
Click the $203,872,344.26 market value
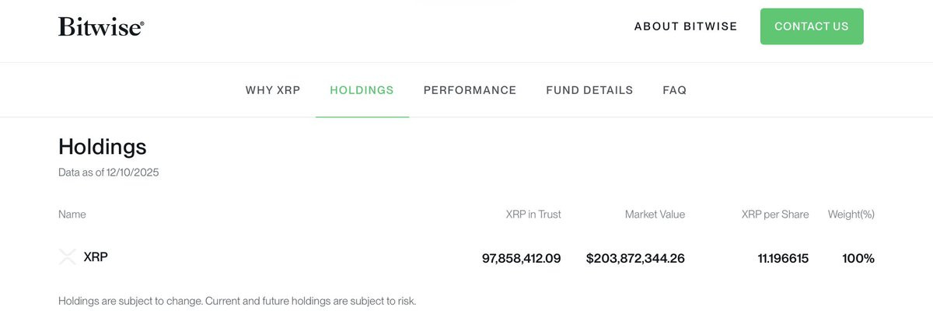pos(635,258)
